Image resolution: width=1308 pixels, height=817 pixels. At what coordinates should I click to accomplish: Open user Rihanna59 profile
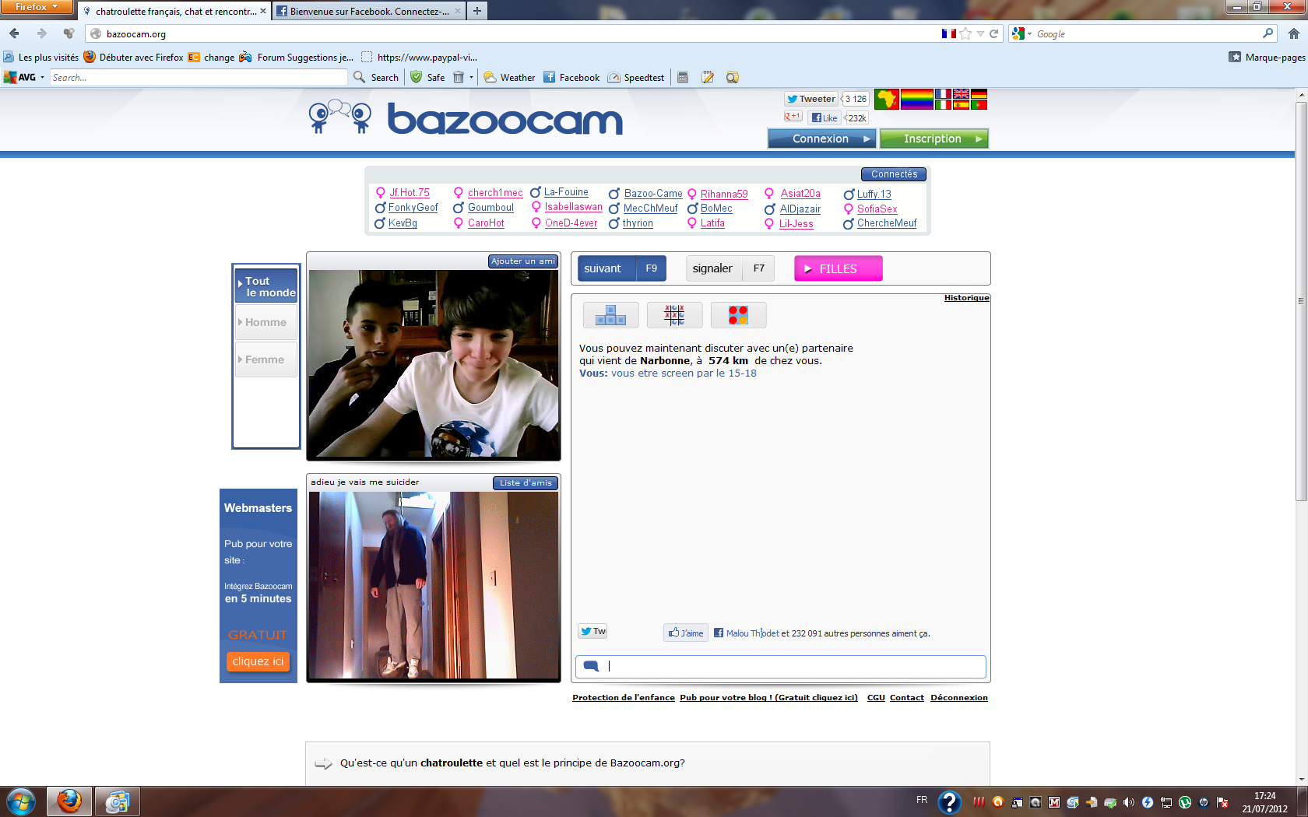pos(724,194)
